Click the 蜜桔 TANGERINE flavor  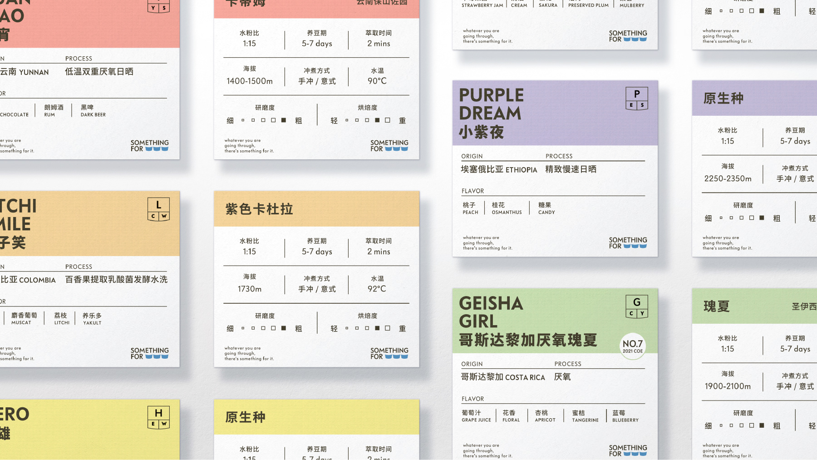(x=585, y=416)
